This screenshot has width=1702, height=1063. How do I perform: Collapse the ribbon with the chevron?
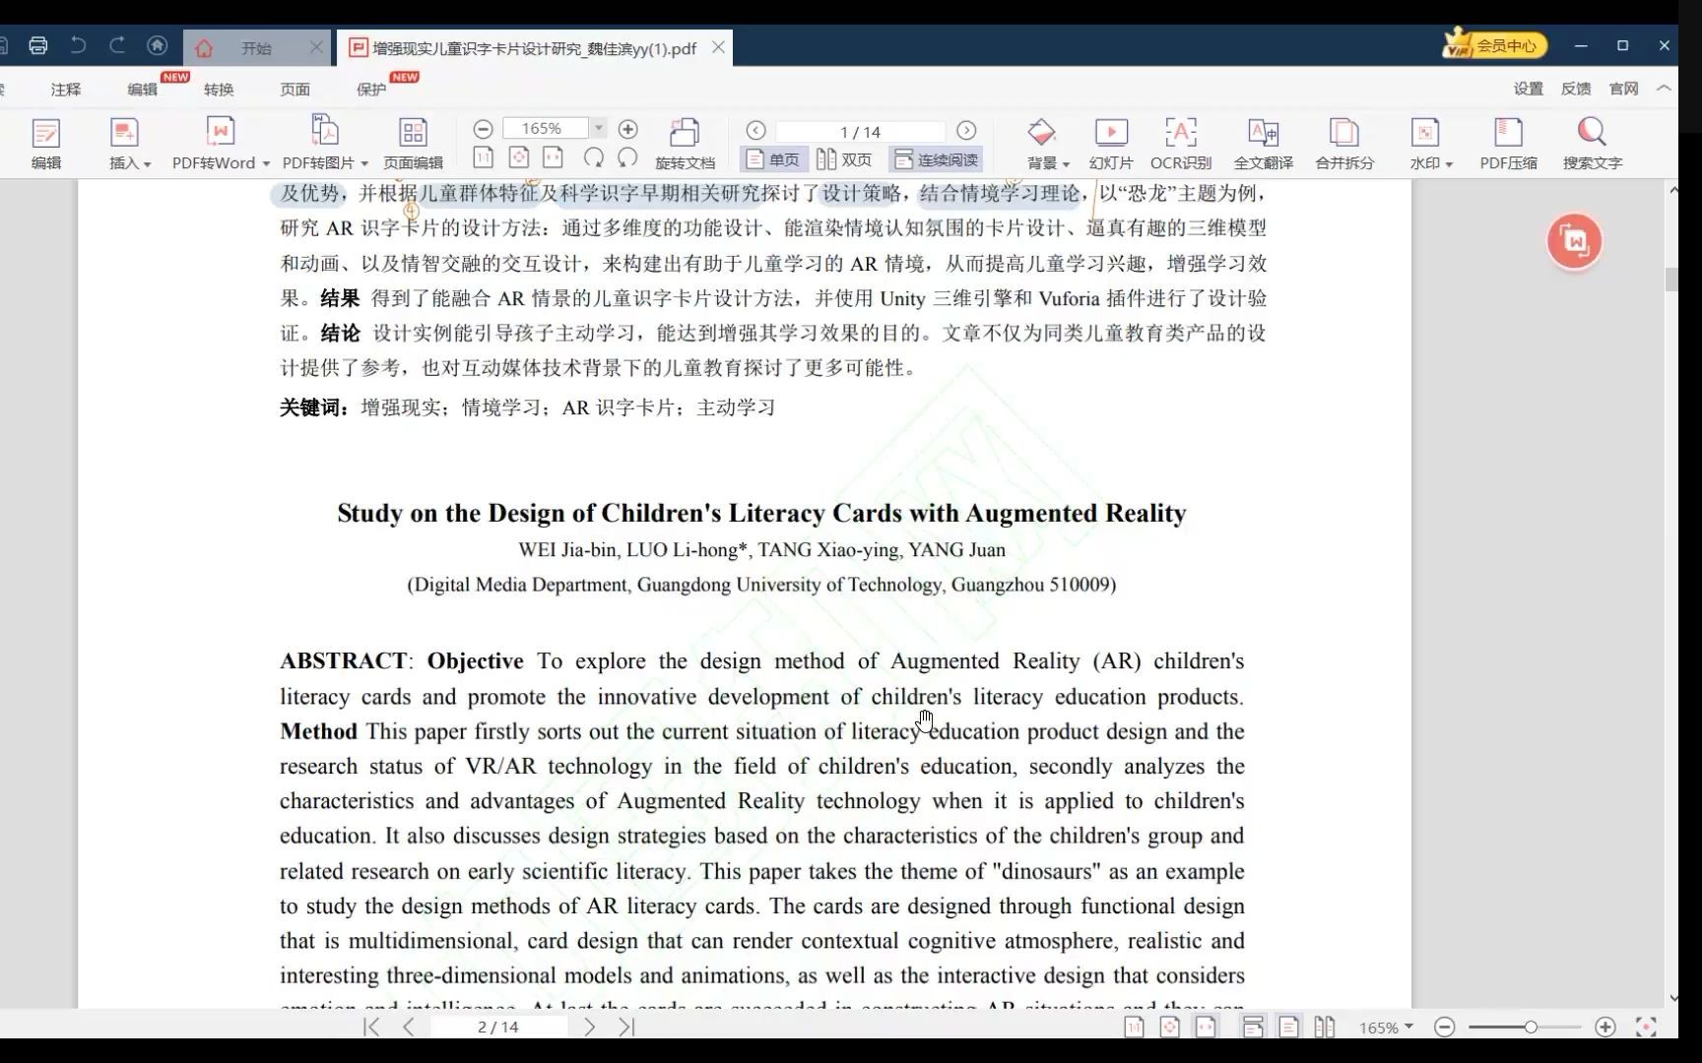coord(1664,88)
